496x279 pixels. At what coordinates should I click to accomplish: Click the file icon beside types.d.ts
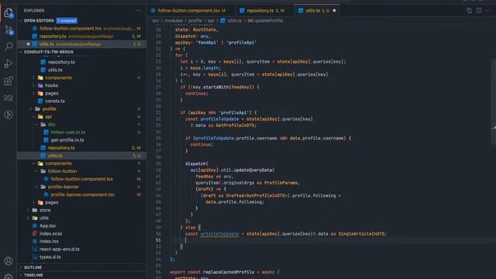pyautogui.click(x=35, y=257)
